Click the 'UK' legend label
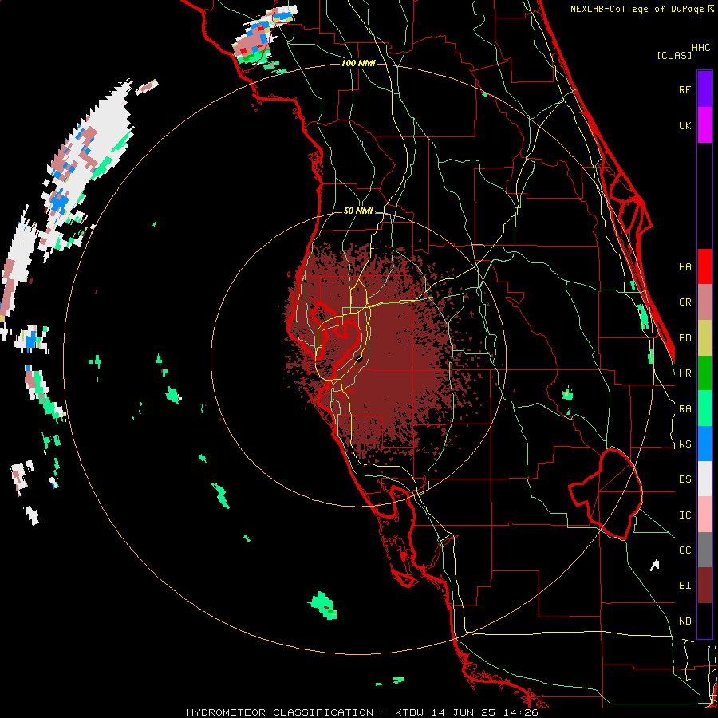Screen dimensions: 718x718 click(684, 125)
